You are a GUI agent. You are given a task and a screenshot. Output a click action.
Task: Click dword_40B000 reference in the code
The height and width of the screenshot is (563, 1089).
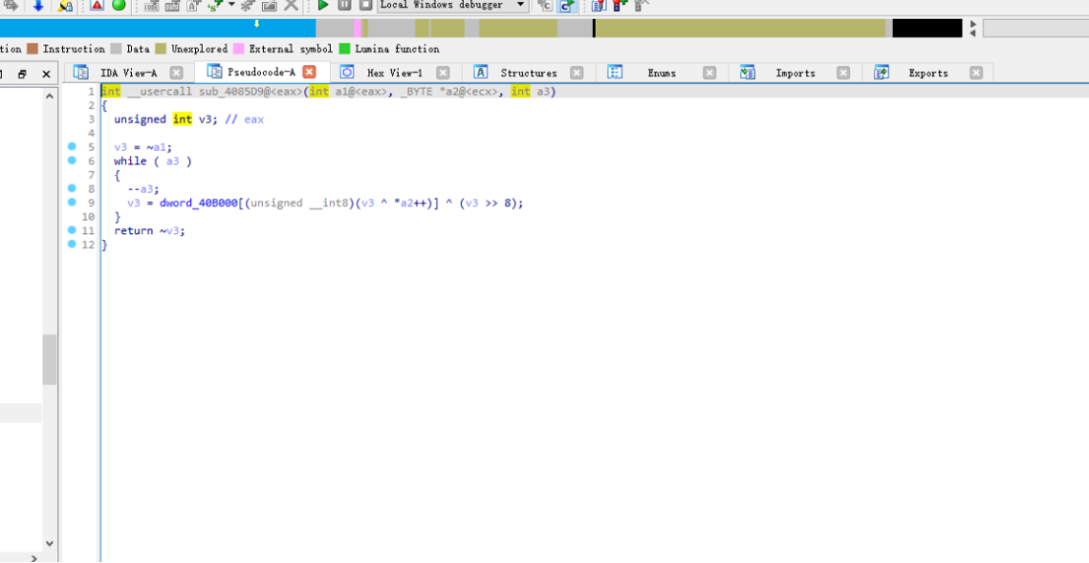[198, 204]
